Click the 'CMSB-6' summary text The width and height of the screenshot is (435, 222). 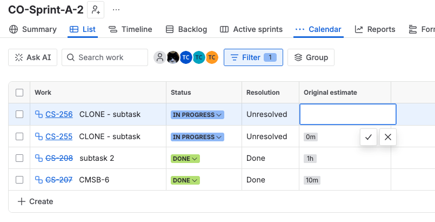pos(95,180)
